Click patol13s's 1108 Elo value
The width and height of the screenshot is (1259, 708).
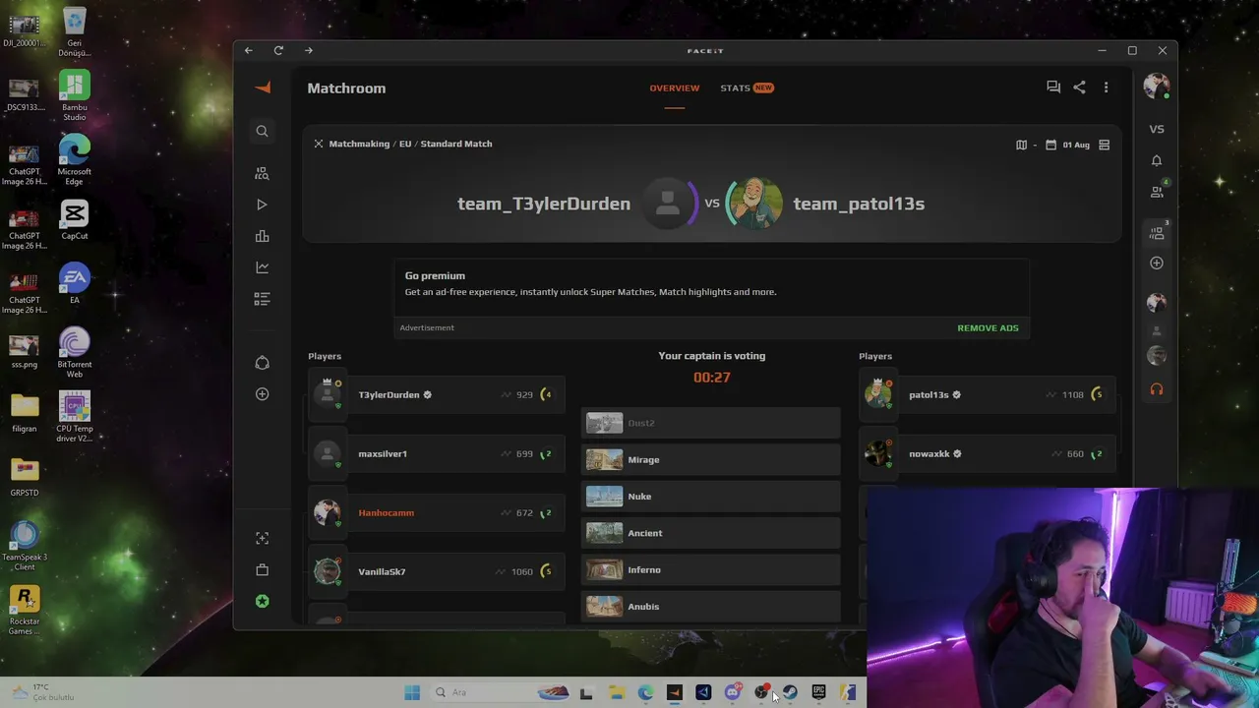(1072, 394)
